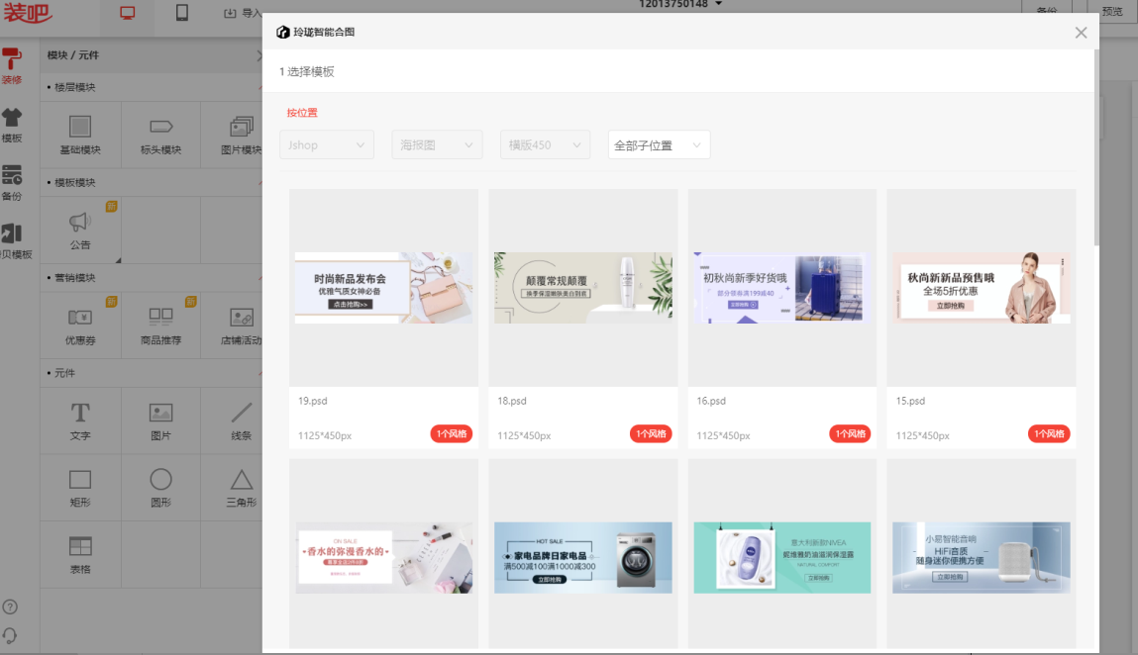Click 1个风格 badge on 18.psd

click(651, 433)
